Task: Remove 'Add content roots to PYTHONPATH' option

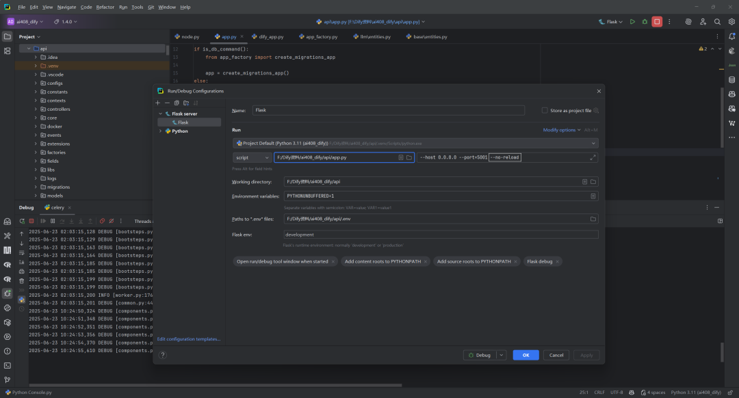Action: (x=426, y=262)
